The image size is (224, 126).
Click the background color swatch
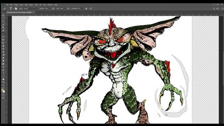[x=4, y=92]
